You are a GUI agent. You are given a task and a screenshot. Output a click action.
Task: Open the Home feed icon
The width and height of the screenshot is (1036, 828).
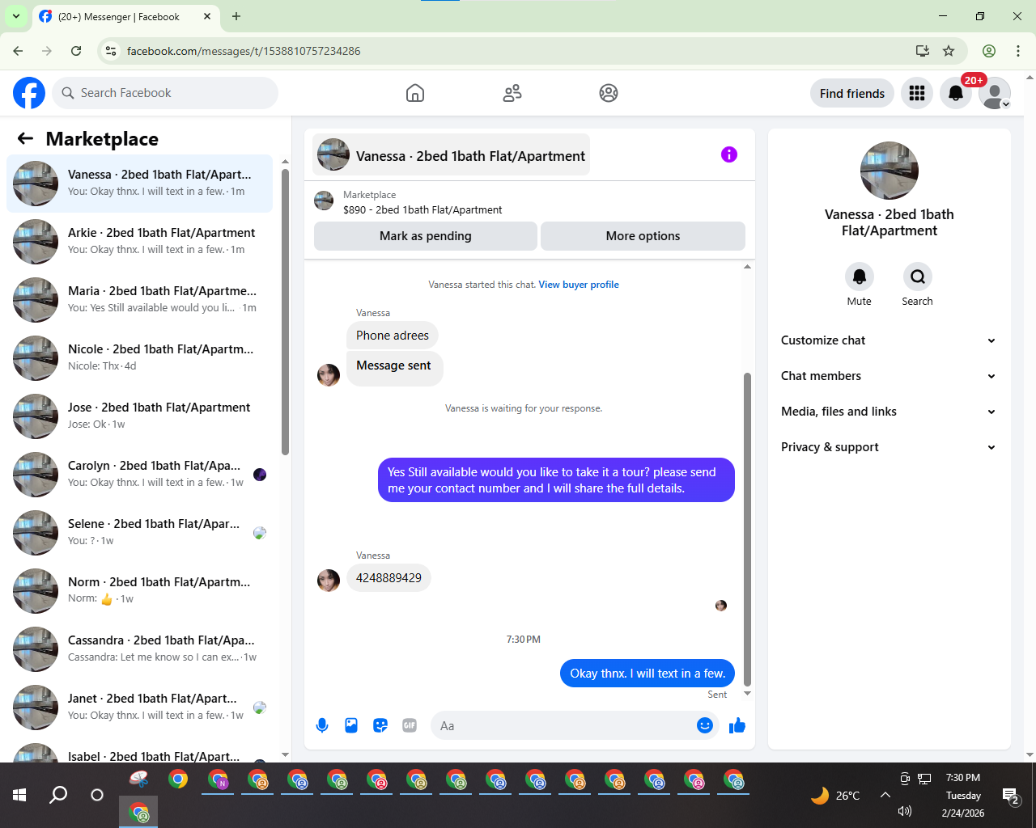(x=415, y=93)
